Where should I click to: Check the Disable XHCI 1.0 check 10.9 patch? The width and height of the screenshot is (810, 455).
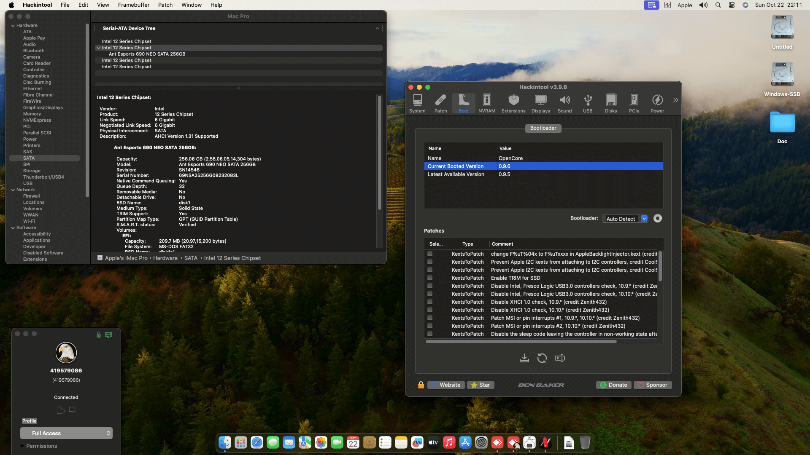pyautogui.click(x=429, y=302)
